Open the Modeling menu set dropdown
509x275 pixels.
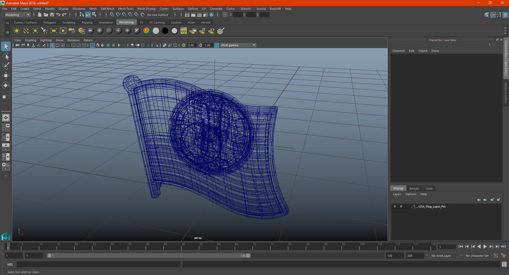pyautogui.click(x=18, y=15)
